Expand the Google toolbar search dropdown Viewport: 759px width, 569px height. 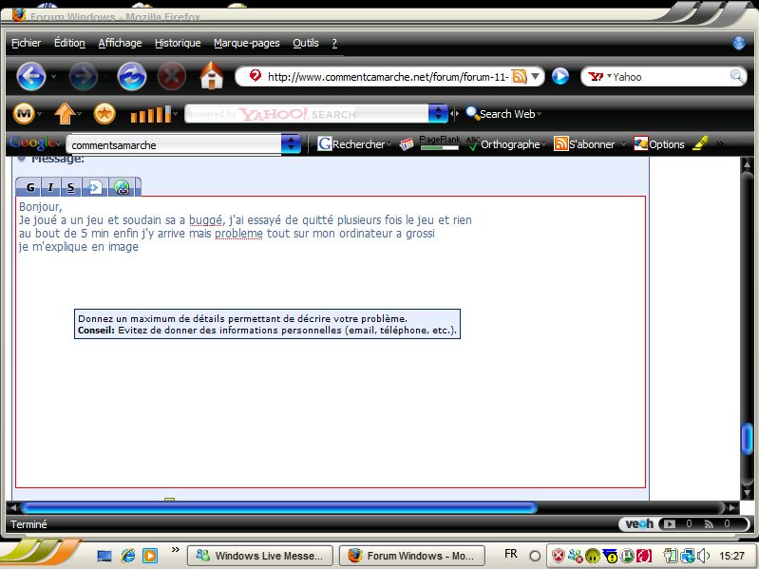click(291, 144)
